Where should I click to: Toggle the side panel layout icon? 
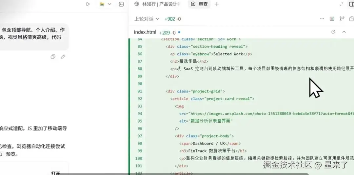352,4
